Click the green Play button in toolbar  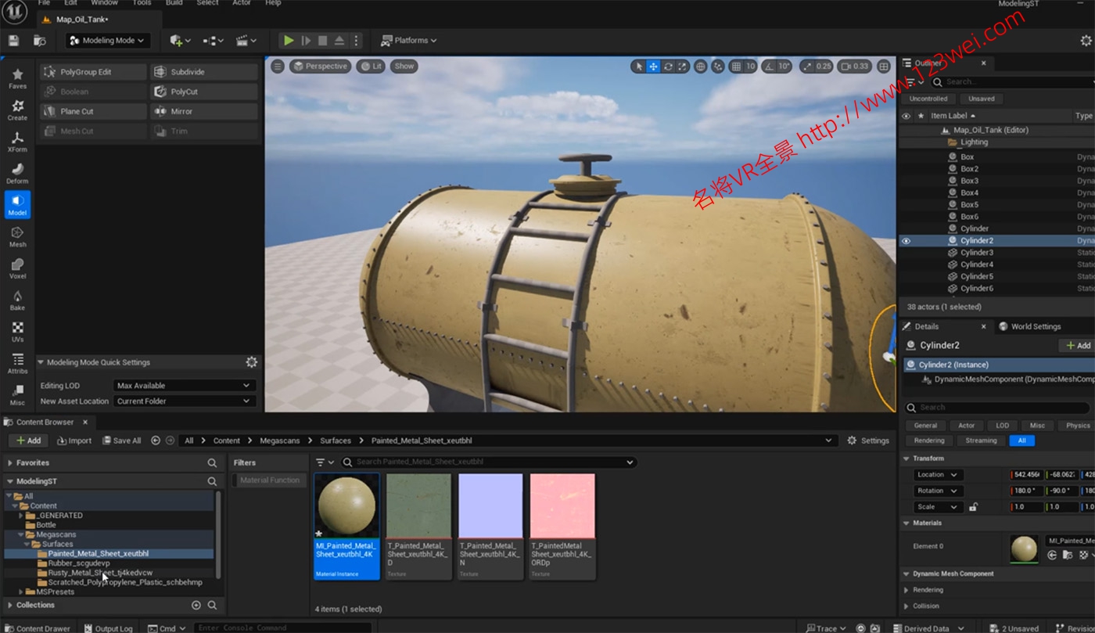[289, 41]
